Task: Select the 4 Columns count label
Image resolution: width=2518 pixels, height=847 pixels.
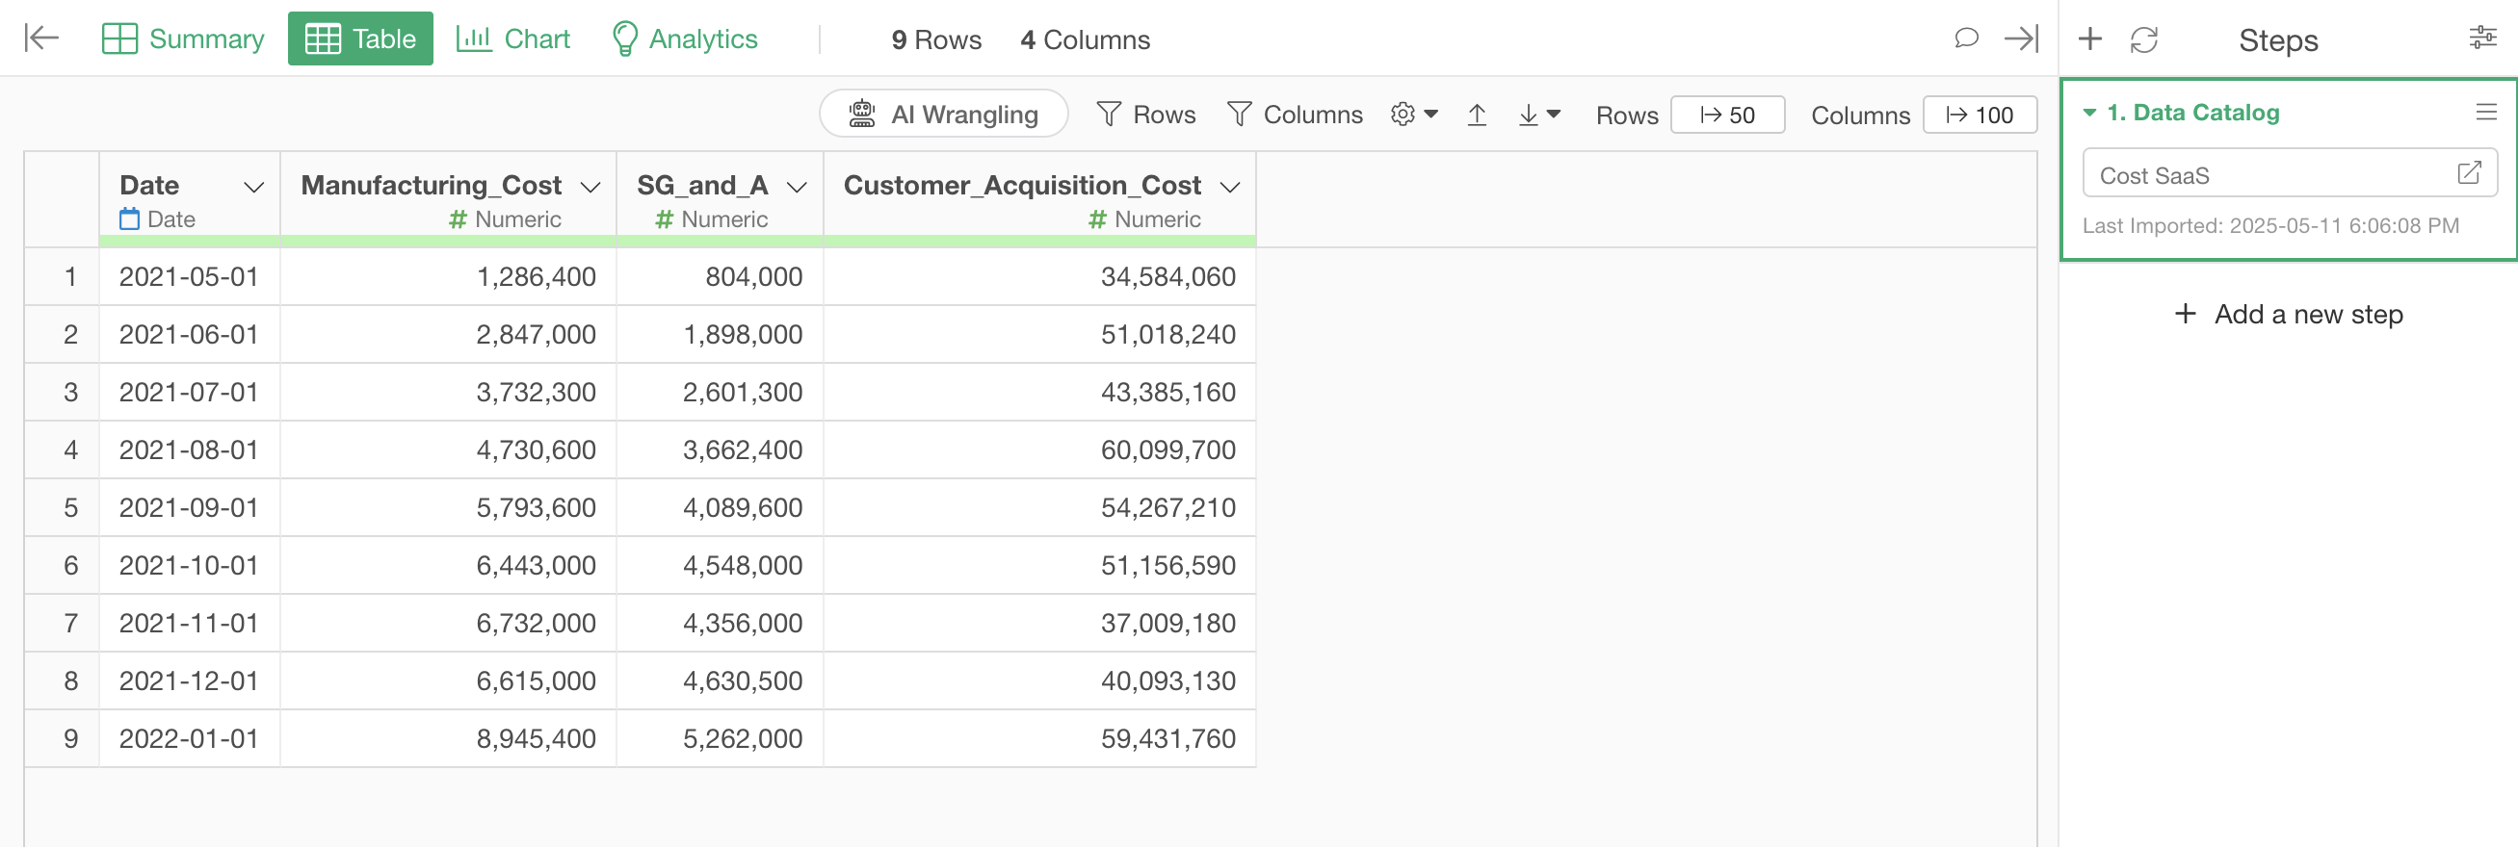Action: pos(1085,39)
